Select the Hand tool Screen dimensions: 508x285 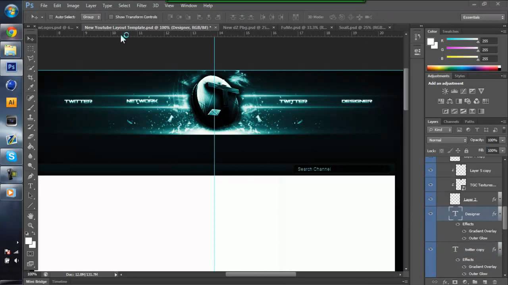point(31,216)
